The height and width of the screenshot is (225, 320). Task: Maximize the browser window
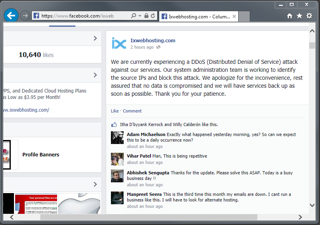point(292,4)
